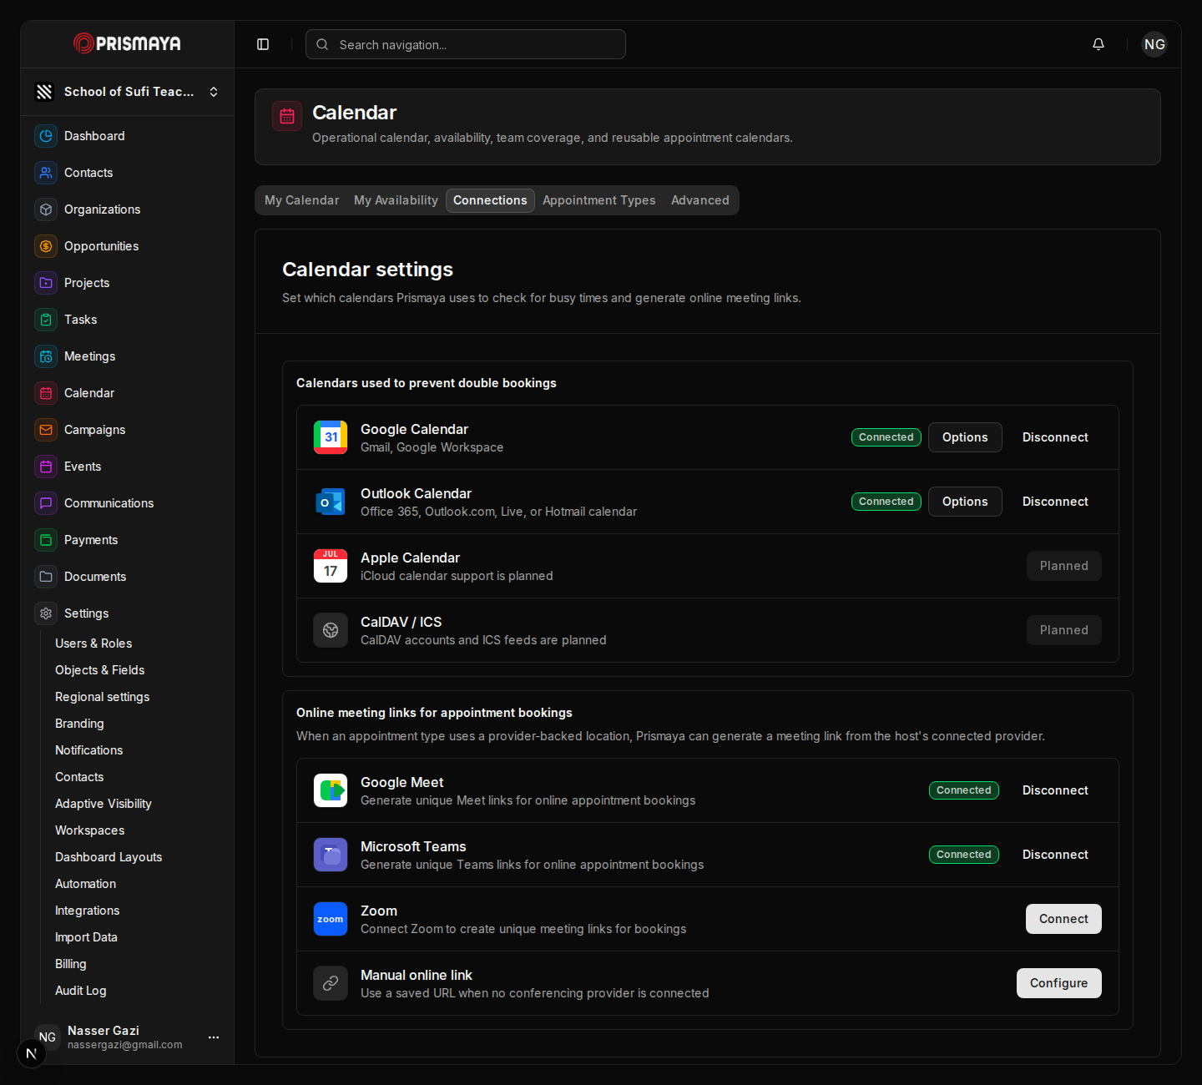
Task: Click the Organizations cube icon
Action: (46, 209)
